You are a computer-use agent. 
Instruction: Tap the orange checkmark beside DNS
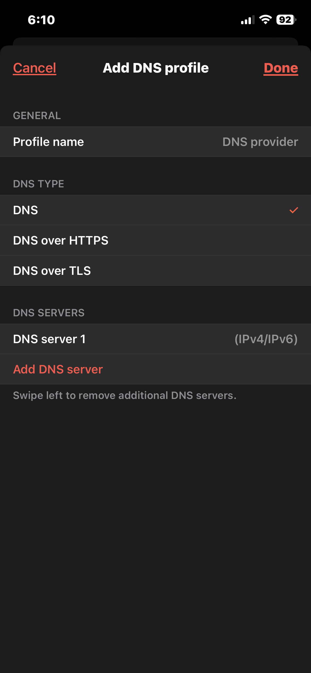pos(294,210)
